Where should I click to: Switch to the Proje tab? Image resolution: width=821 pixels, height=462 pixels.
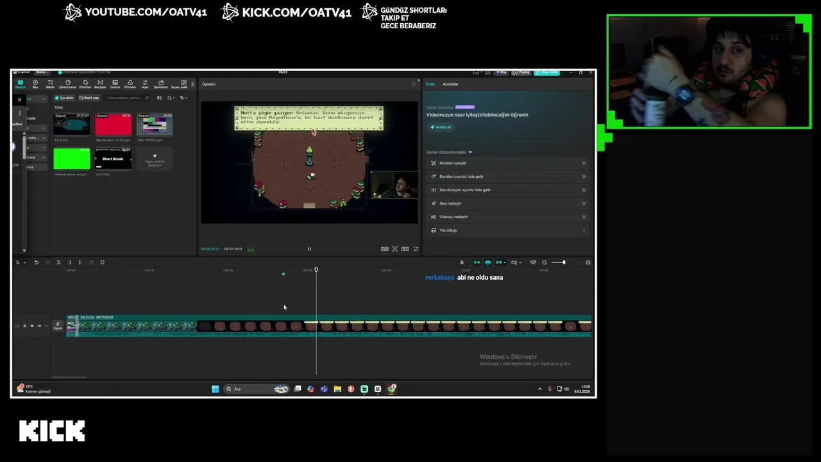click(x=430, y=84)
